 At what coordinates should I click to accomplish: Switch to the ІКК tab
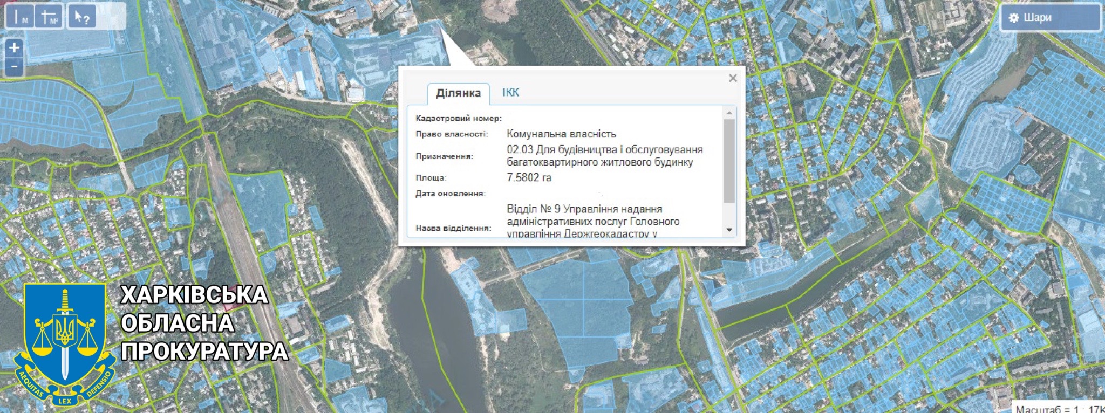point(510,92)
